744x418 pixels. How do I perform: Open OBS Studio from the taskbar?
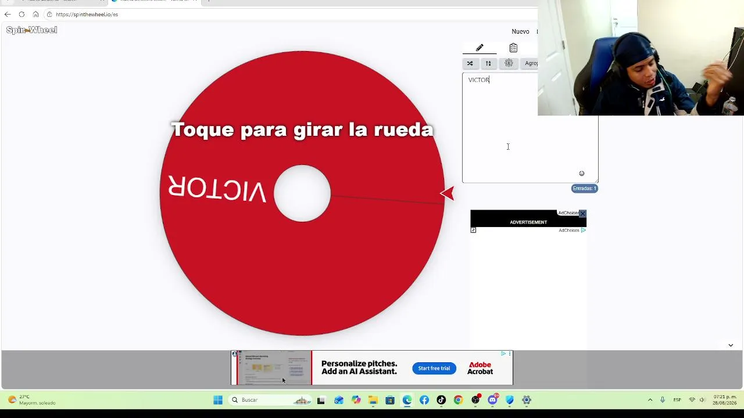[475, 400]
